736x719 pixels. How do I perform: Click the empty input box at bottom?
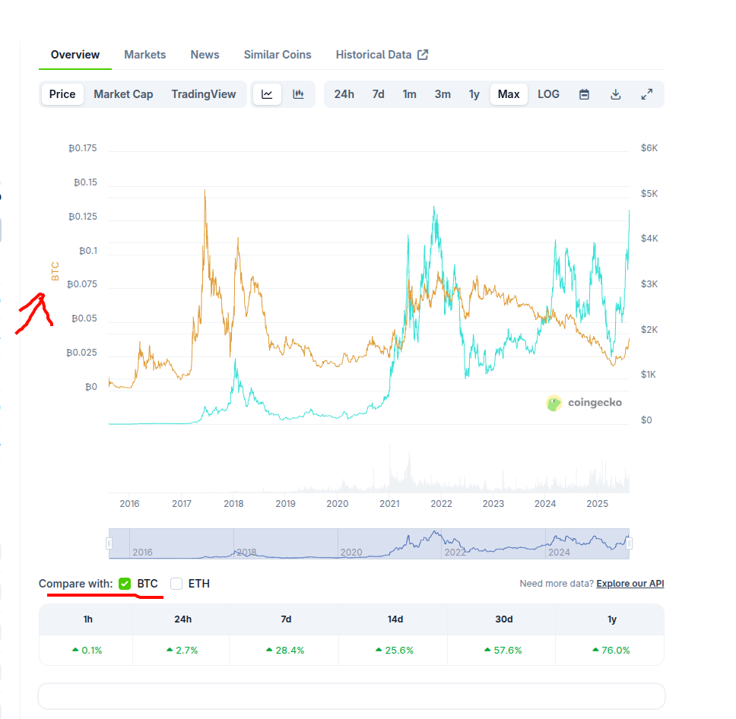pos(351,696)
